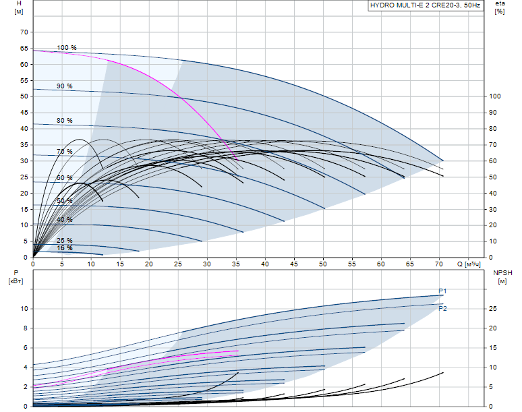The height and width of the screenshot is (412, 522).
Task: Click the H [м] head axis title
Action: pyautogui.click(x=19, y=7)
